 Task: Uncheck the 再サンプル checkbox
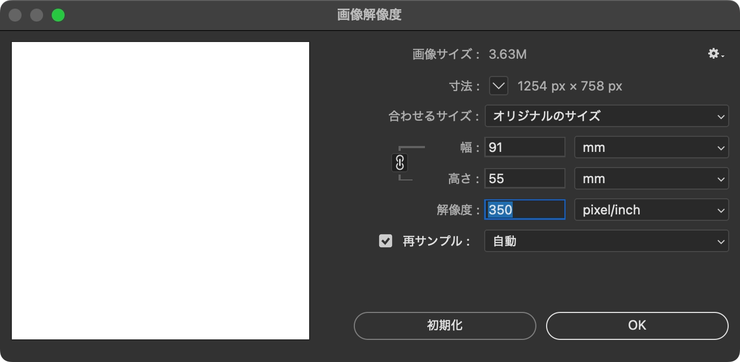coord(386,241)
